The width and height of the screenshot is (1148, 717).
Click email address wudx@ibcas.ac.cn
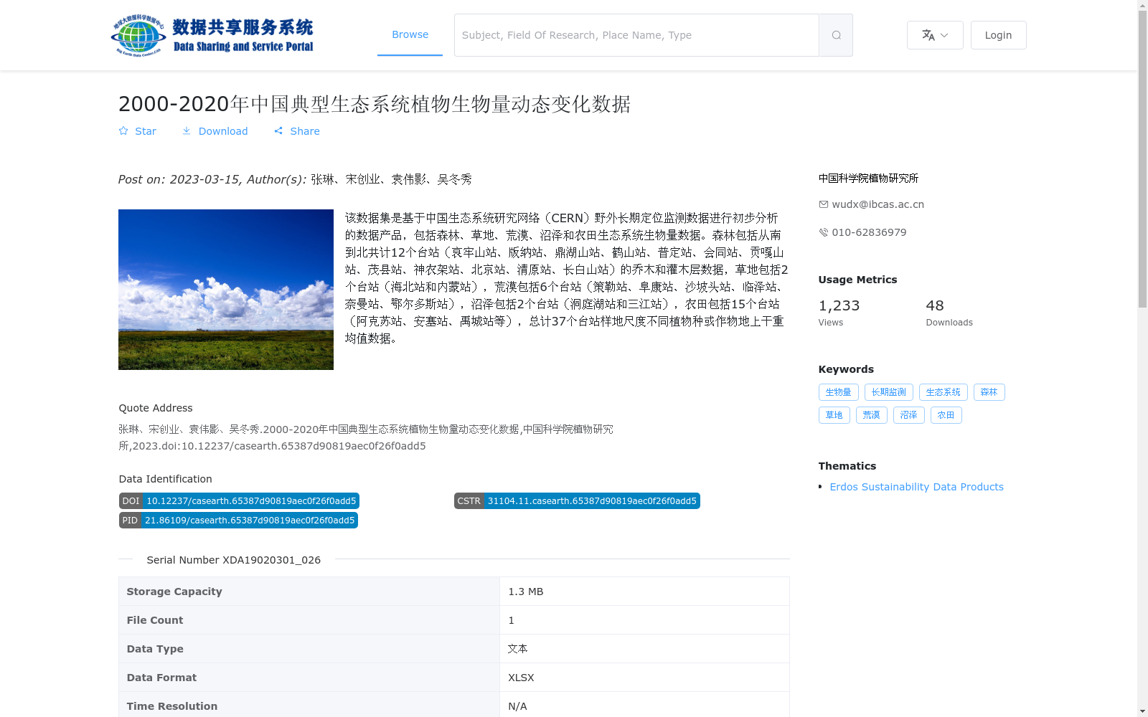click(x=878, y=204)
